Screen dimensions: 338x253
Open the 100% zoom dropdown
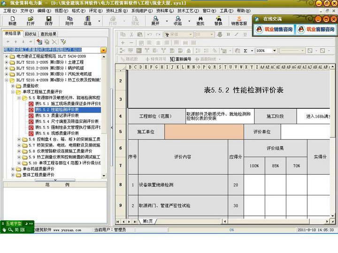pyautogui.click(x=275, y=51)
